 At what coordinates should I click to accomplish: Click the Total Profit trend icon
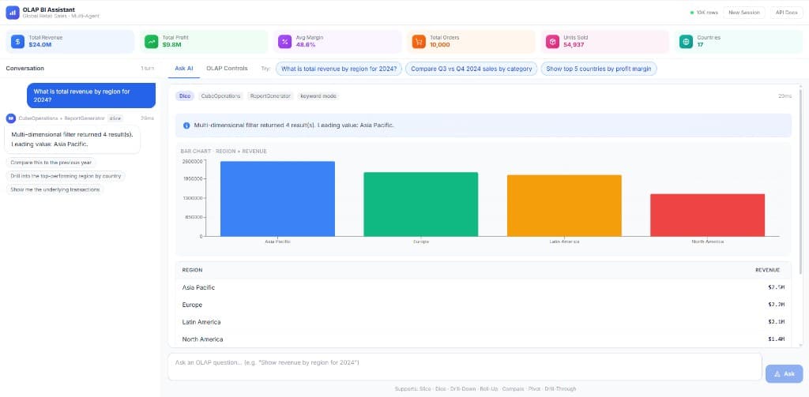[x=151, y=42]
